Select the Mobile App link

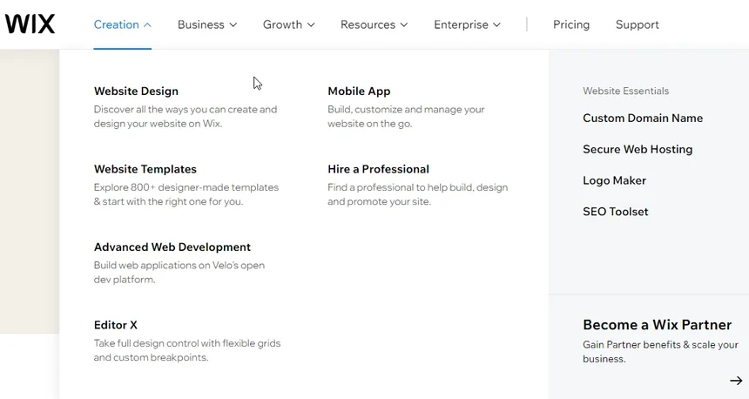coord(359,91)
